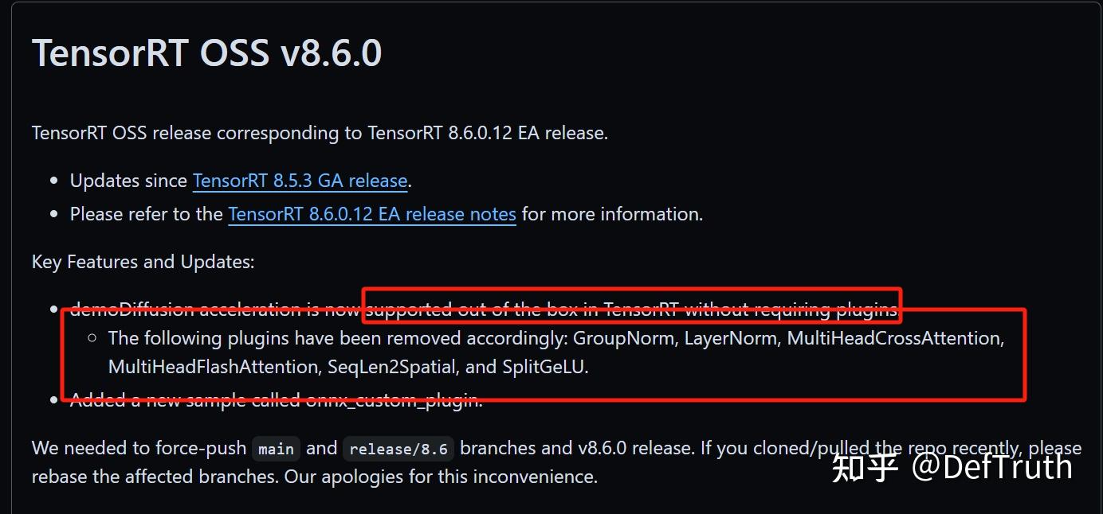Click the word GroupNorm in the plugin list
Screen dimensions: 1103x514
[x=624, y=338]
